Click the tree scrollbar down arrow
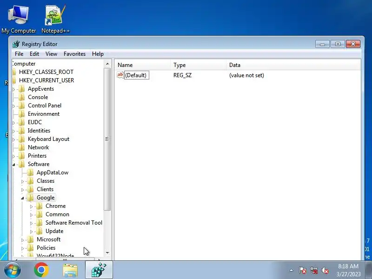 [107, 253]
